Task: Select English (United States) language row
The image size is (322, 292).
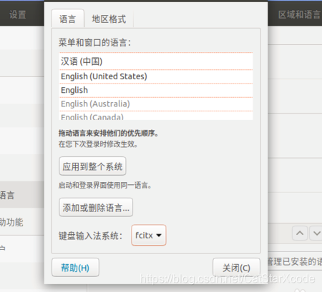Action: (156, 76)
